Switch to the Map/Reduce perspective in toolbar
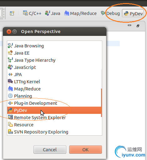Screen dimensions: 147x160 pos(80,13)
